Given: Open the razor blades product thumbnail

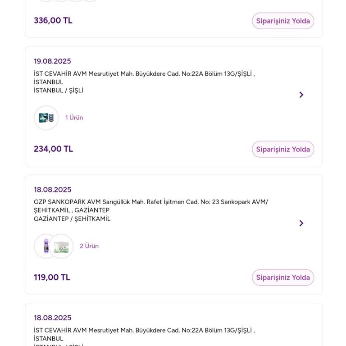Looking at the screenshot, I should tap(46, 118).
